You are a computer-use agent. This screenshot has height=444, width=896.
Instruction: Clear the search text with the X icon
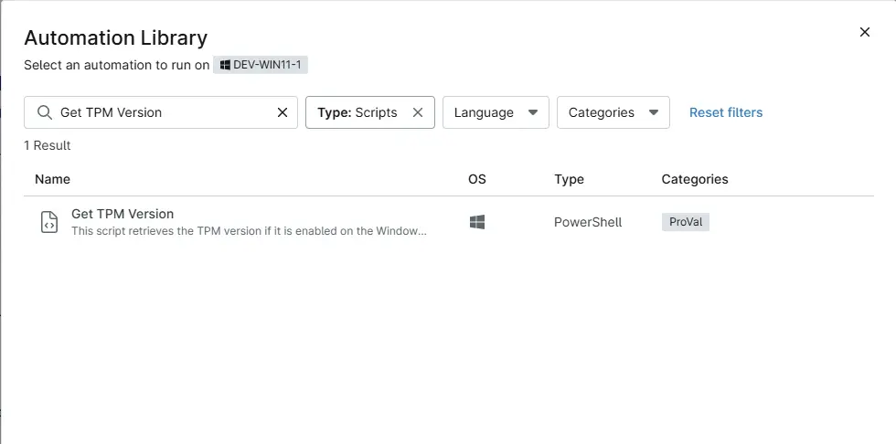(x=283, y=112)
